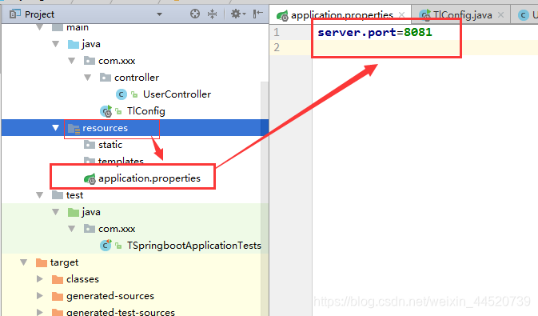Screen dimensions: 538x316
Task: Select the com.xxx package under main java
Action: point(117,61)
